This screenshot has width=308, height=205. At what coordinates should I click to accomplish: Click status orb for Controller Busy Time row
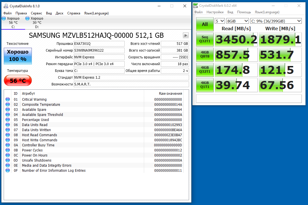coord(8,145)
